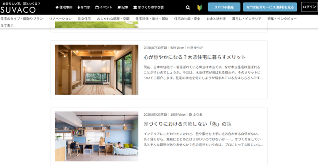Click the green-yellow beginner mark icon

point(200,8)
